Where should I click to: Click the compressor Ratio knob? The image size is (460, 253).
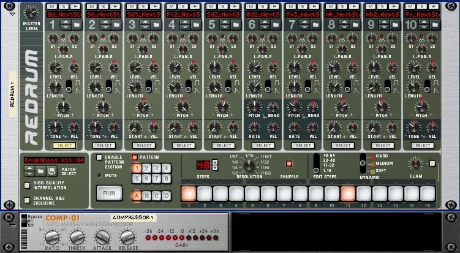click(x=52, y=237)
